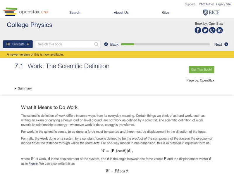Toggle the Contents panel open
234x174 pixels.
(x=18, y=44)
